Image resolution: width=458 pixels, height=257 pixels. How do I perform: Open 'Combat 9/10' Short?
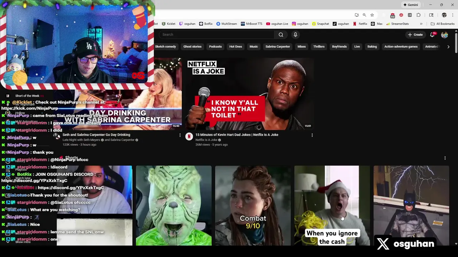(x=253, y=206)
